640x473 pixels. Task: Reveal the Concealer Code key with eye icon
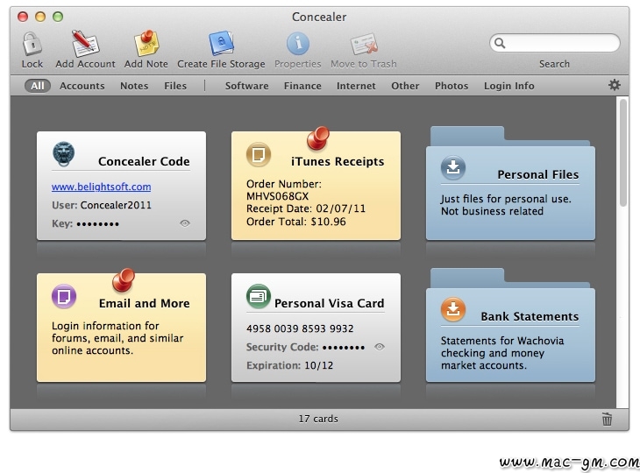coord(185,223)
